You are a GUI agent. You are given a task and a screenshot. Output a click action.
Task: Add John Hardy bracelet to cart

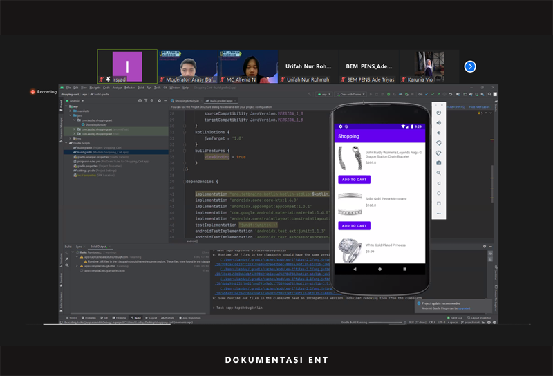pyautogui.click(x=354, y=180)
